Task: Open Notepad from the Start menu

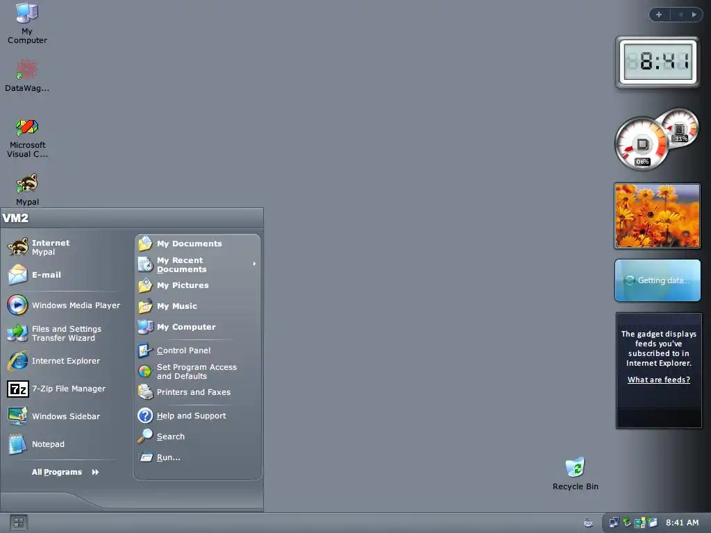Action: (x=63, y=444)
